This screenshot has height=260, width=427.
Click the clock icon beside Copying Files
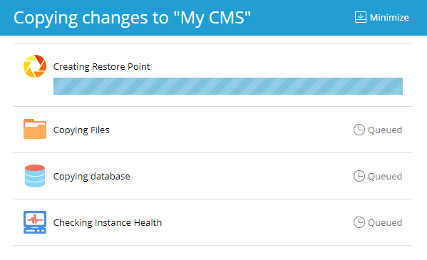click(359, 130)
